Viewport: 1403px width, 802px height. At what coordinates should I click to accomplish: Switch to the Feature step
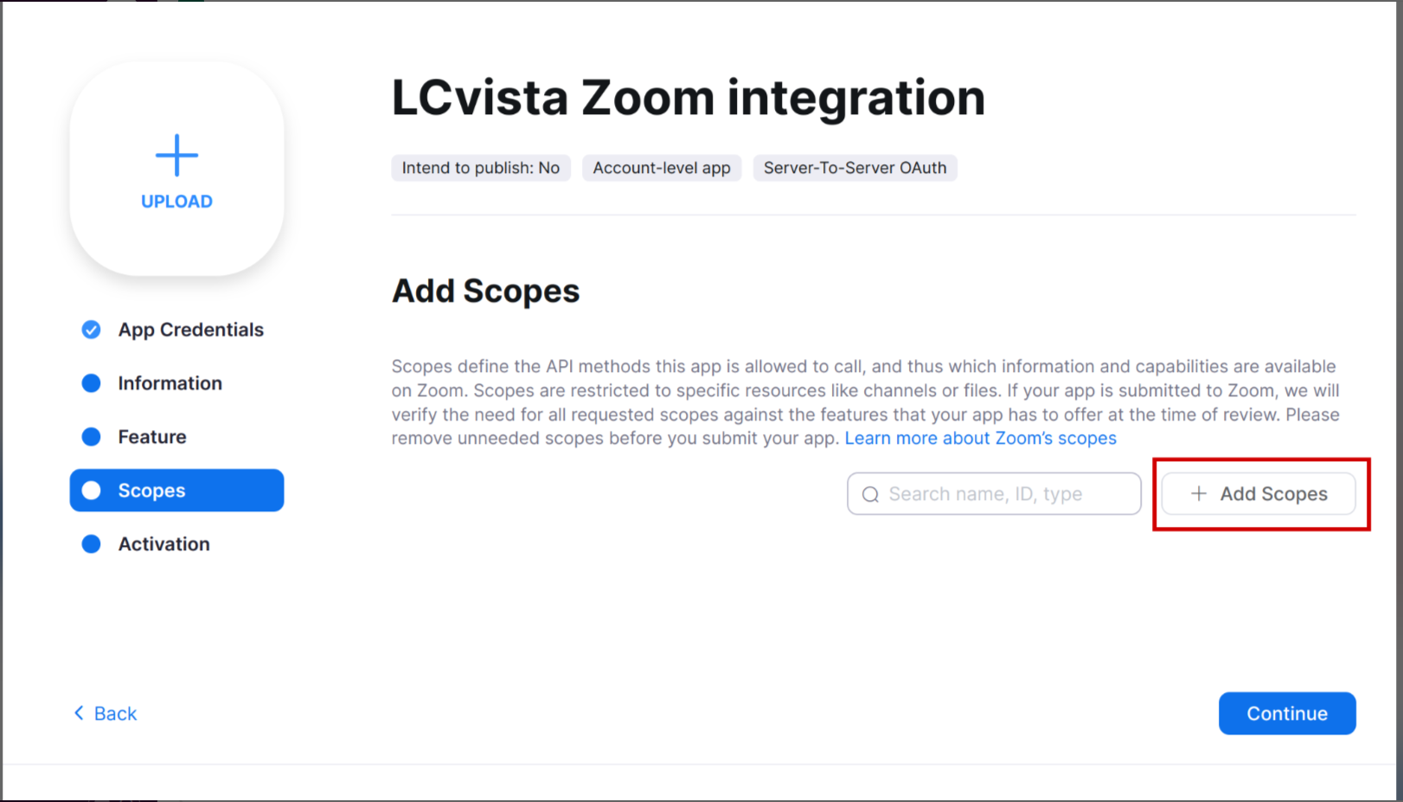click(x=152, y=437)
